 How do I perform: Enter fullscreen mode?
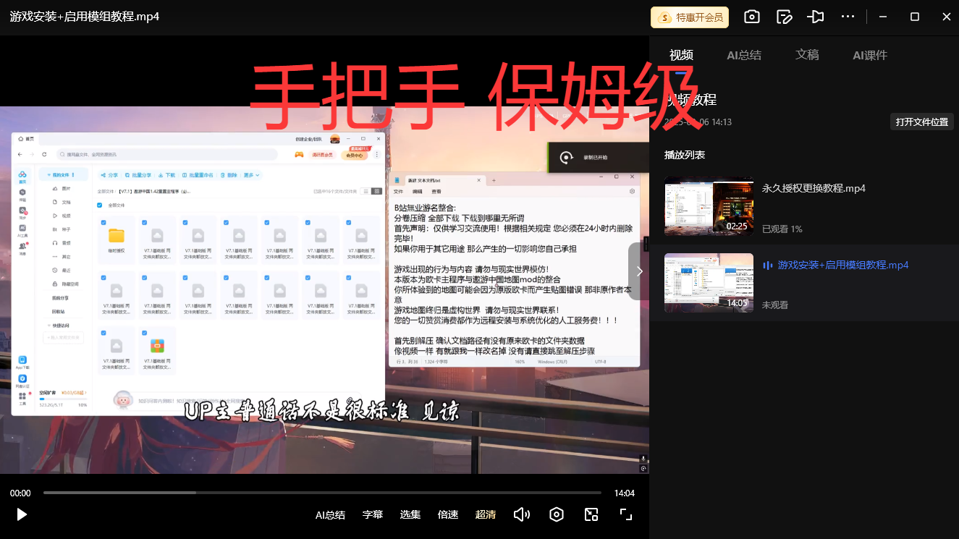click(626, 514)
